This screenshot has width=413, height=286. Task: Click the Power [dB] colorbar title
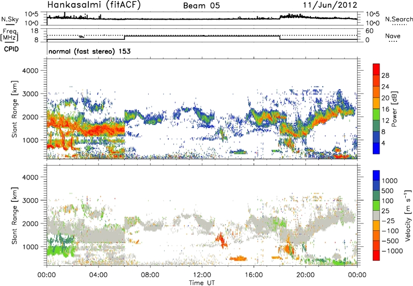[394, 109]
